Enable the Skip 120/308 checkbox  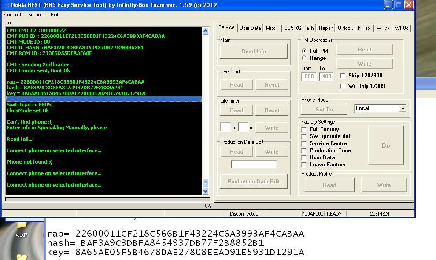click(343, 76)
